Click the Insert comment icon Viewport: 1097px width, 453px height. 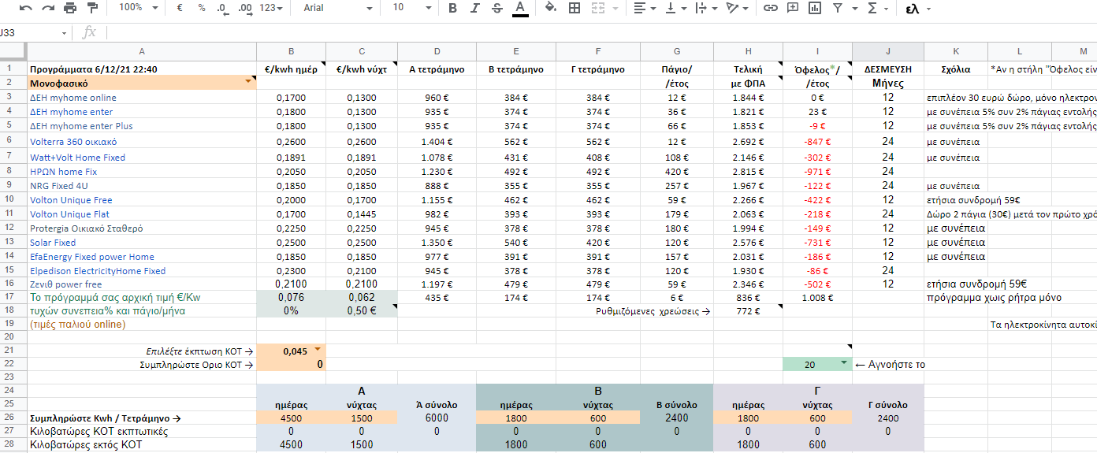(792, 8)
